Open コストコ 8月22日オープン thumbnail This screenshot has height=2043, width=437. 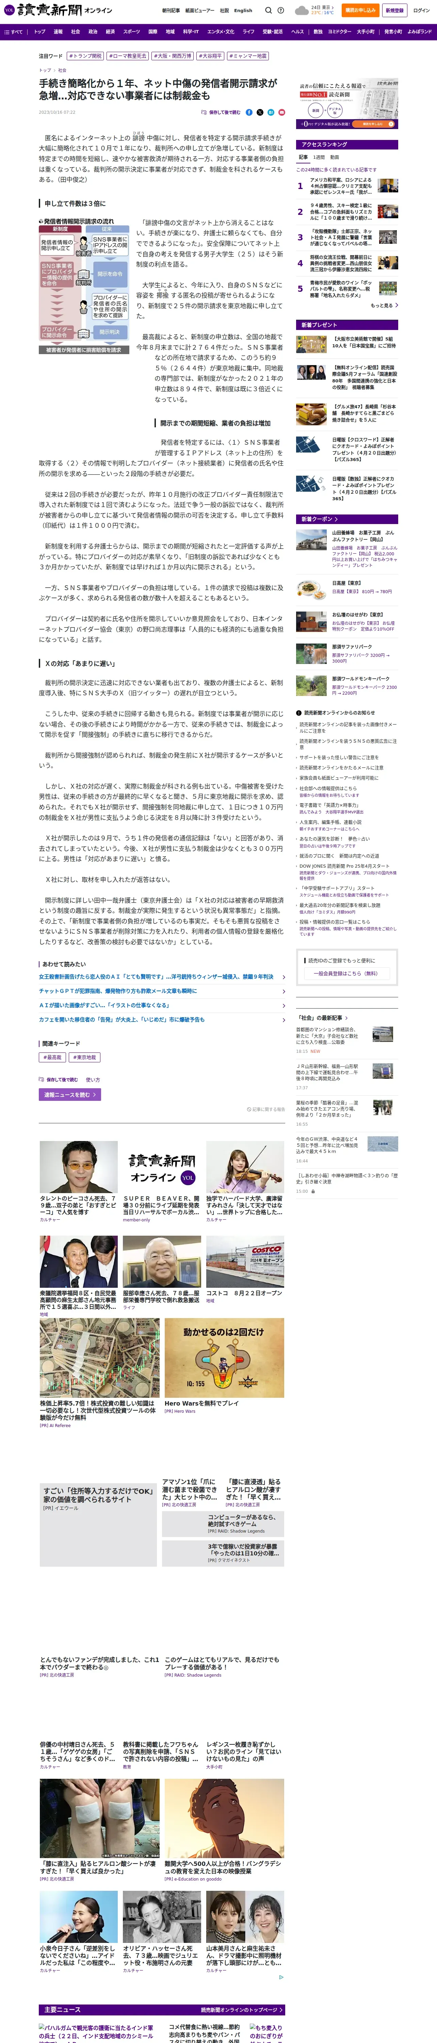pos(245,1262)
